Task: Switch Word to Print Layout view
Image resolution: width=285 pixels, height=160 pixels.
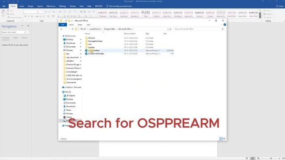Action: 252,158
